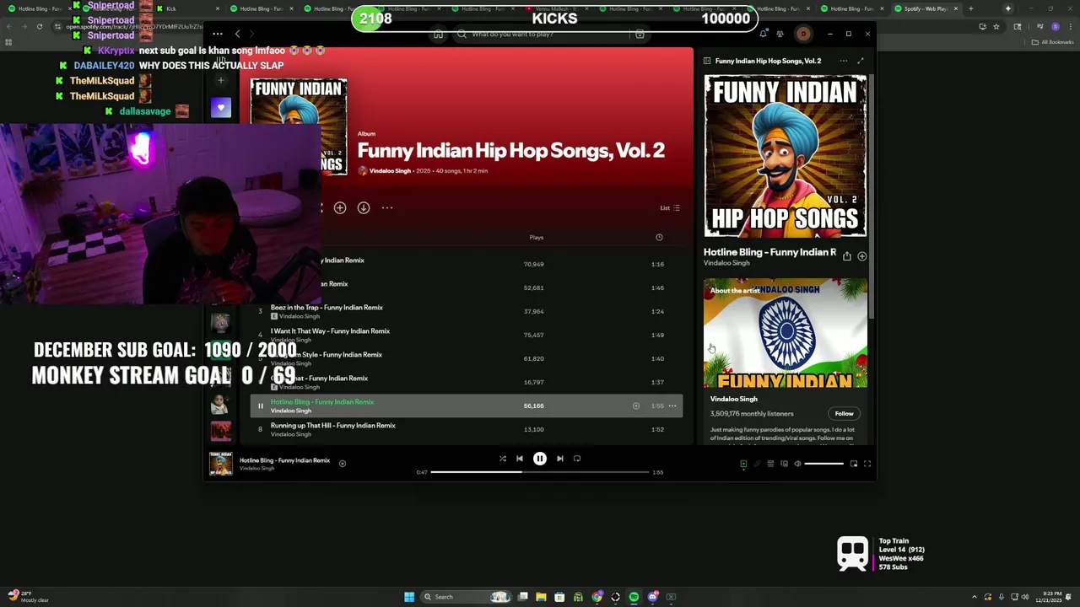Open the connect to a device icon
Image resolution: width=1080 pixels, height=607 pixels.
click(784, 464)
